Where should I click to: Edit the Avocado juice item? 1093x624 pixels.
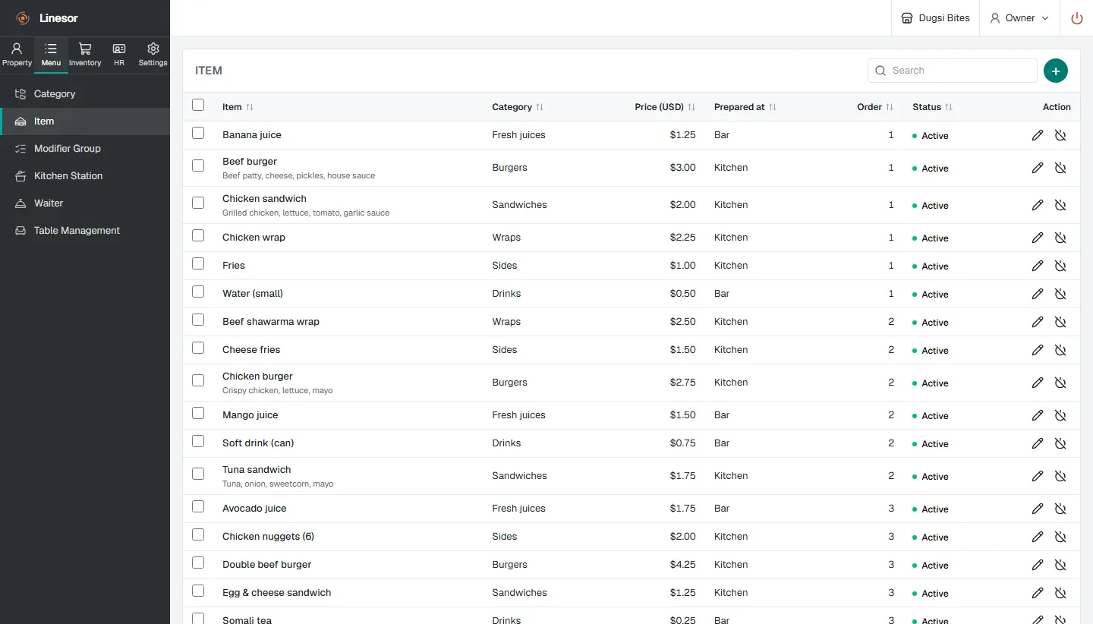1038,509
